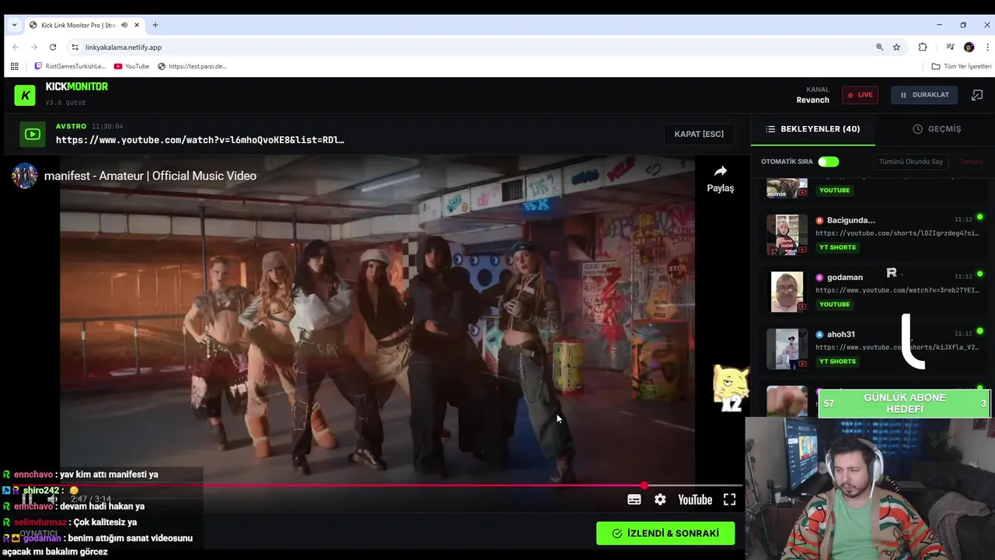Click YOUTUBE tag on godaman row

(x=834, y=304)
